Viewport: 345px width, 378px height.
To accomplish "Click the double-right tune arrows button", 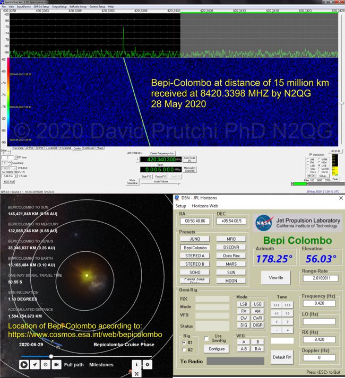I will [288, 313].
